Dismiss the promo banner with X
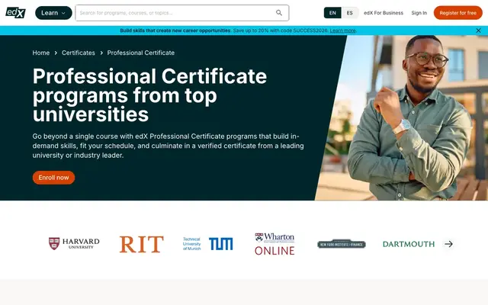Image resolution: width=488 pixels, height=305 pixels. coord(478,30)
